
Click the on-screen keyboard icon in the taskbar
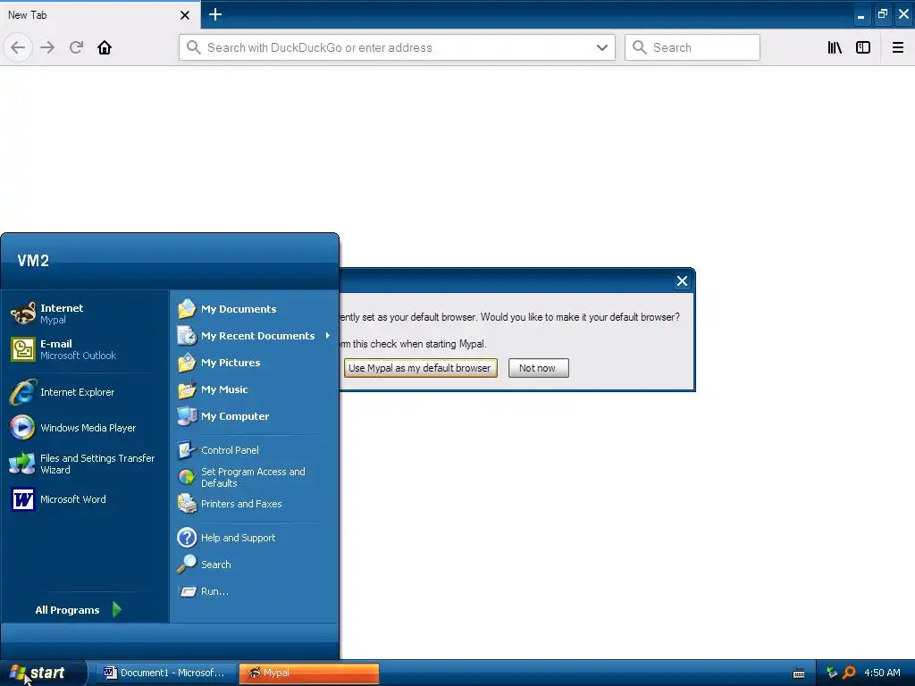[x=799, y=673]
